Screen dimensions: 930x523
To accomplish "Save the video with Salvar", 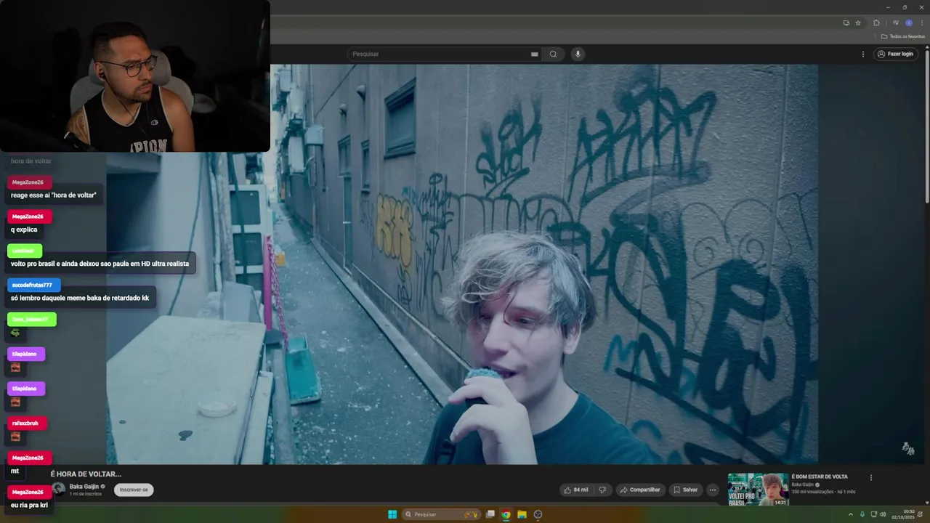I will pyautogui.click(x=685, y=490).
